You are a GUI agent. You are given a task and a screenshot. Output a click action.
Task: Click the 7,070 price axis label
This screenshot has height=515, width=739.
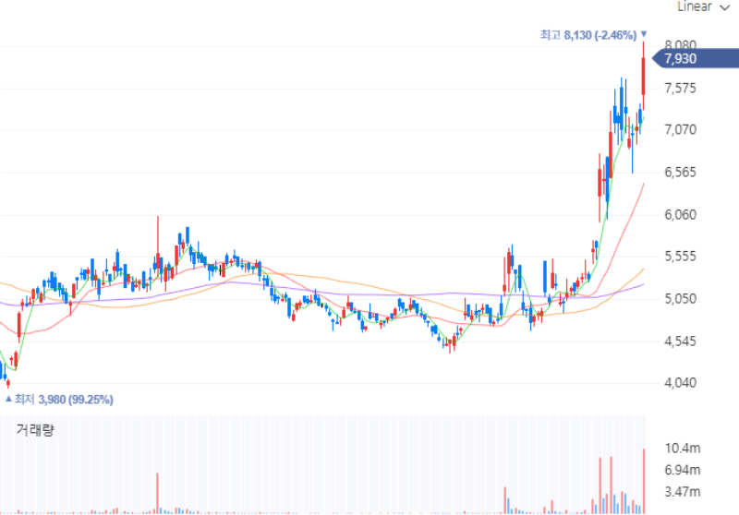click(x=680, y=129)
